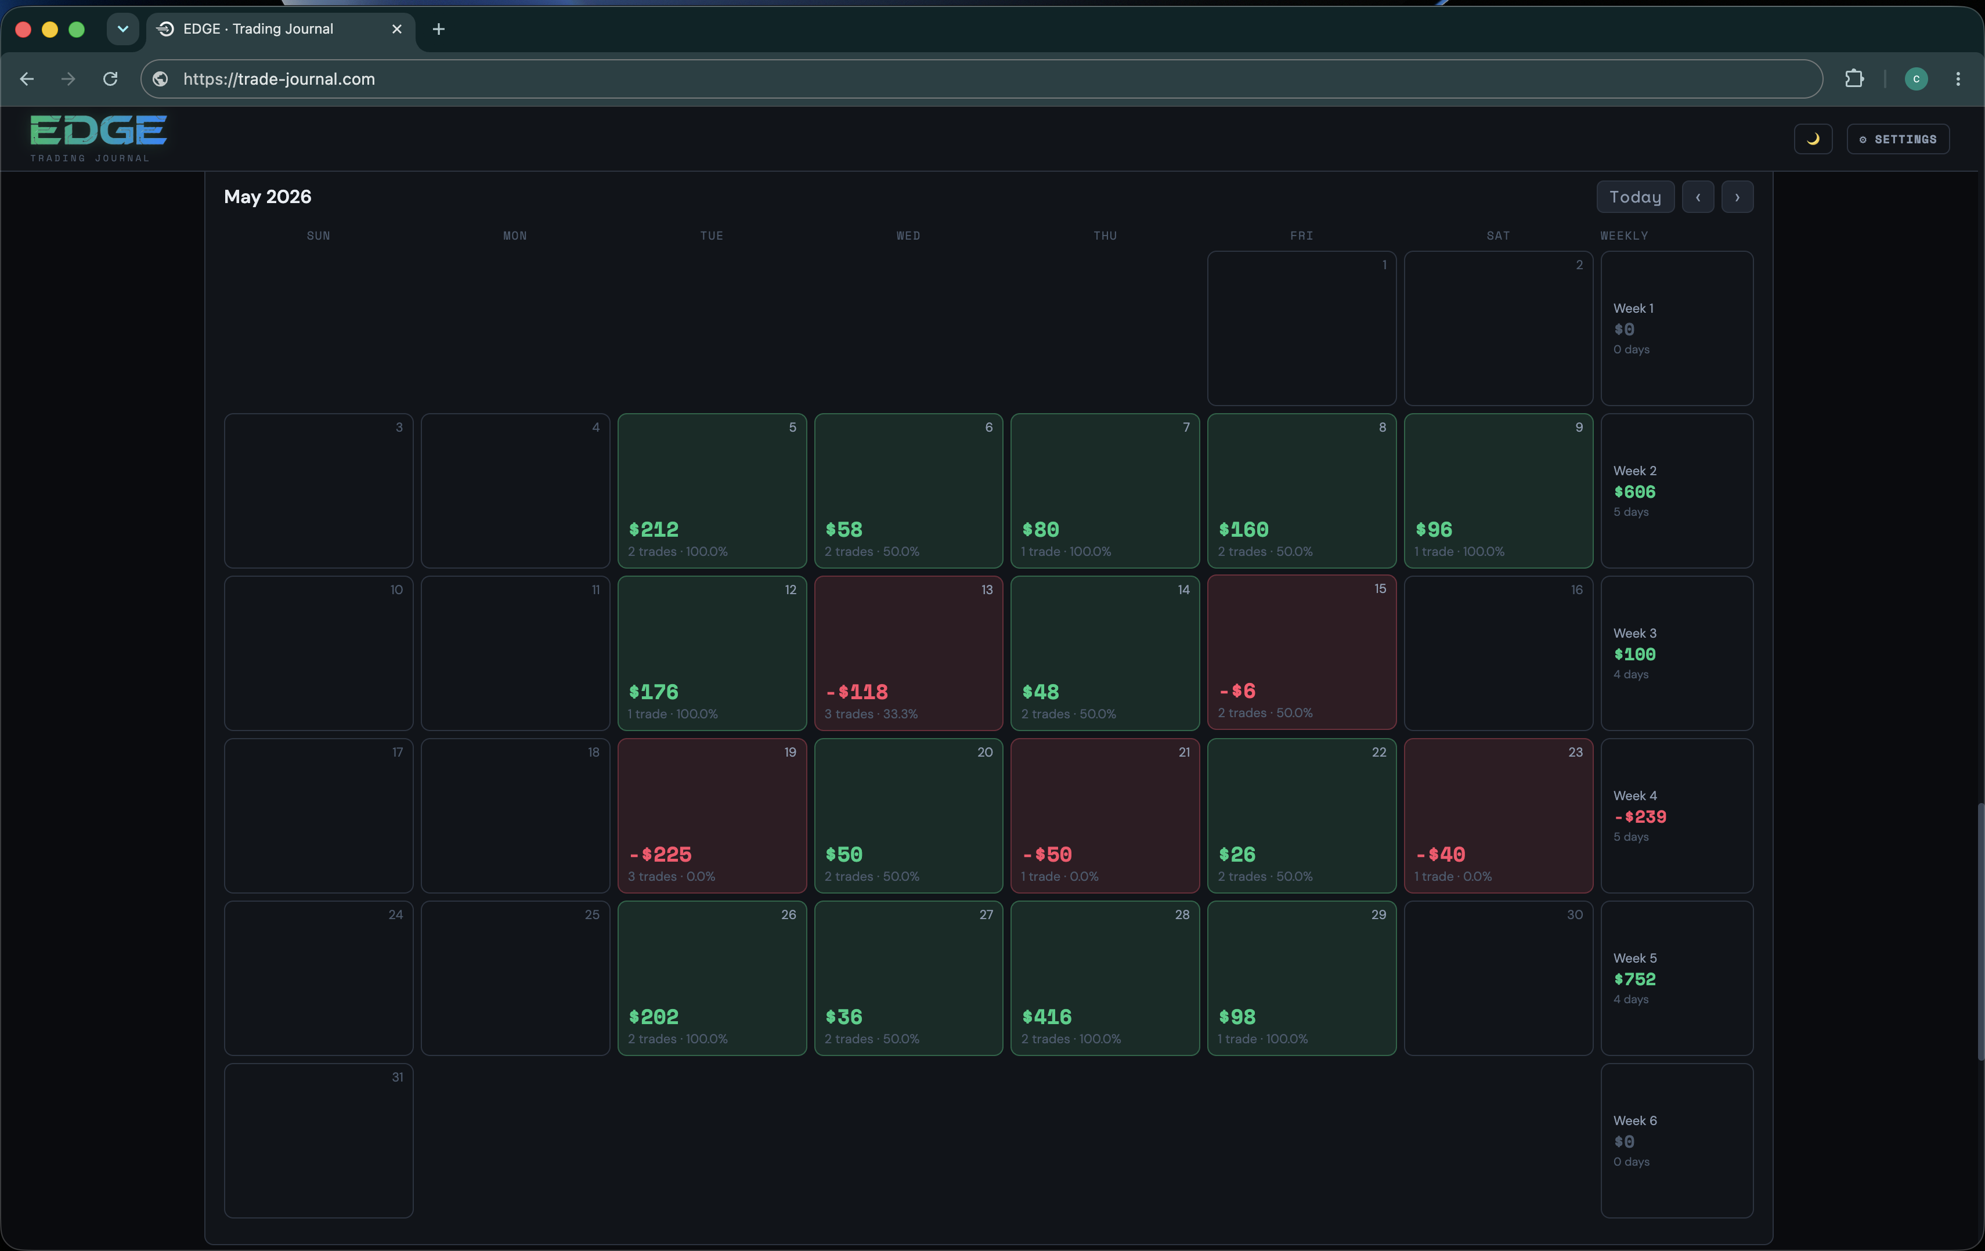
Task: Open May 15 losing day -$6
Action: (x=1302, y=652)
